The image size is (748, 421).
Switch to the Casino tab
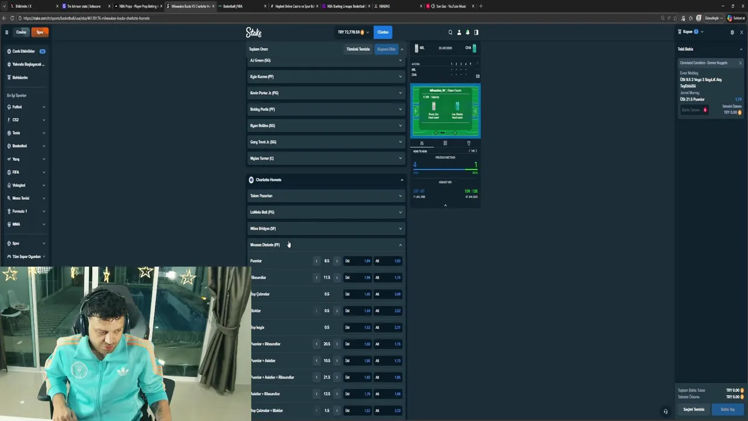coord(21,32)
